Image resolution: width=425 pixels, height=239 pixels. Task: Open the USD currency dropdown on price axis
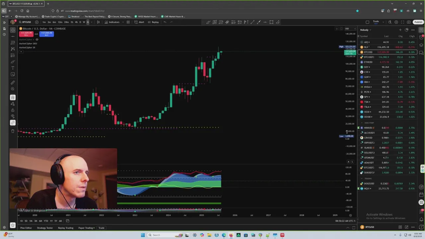coord(350,29)
